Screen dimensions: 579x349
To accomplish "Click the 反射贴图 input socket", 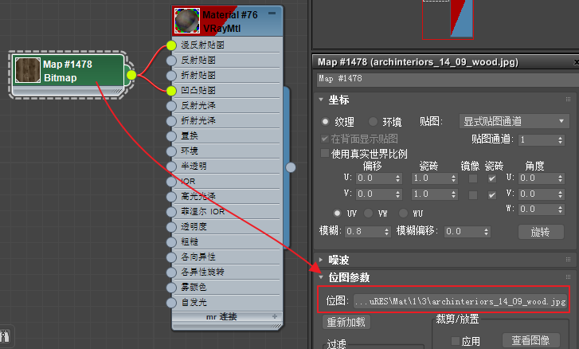I will coord(170,61).
